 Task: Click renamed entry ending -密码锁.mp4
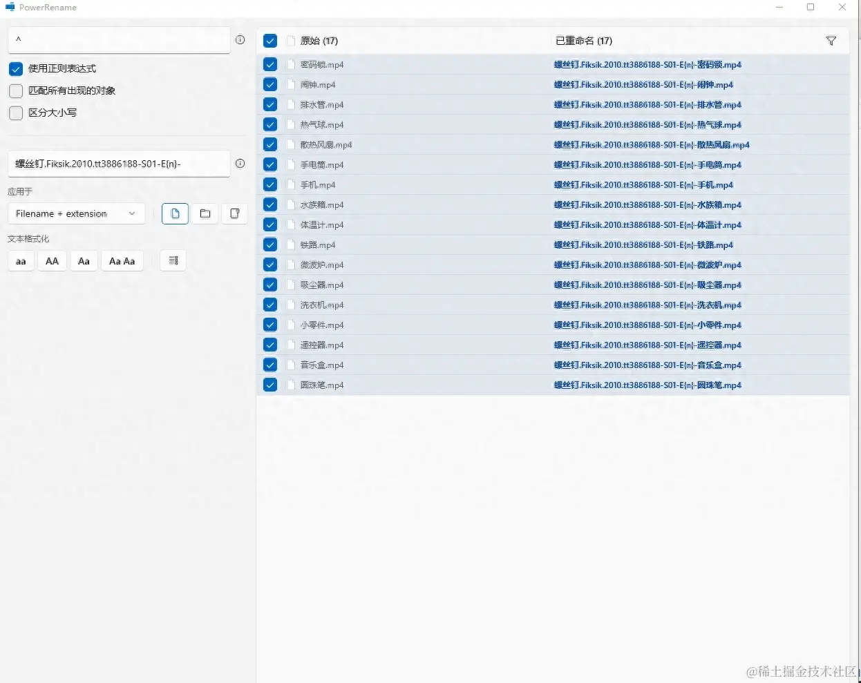tap(647, 64)
